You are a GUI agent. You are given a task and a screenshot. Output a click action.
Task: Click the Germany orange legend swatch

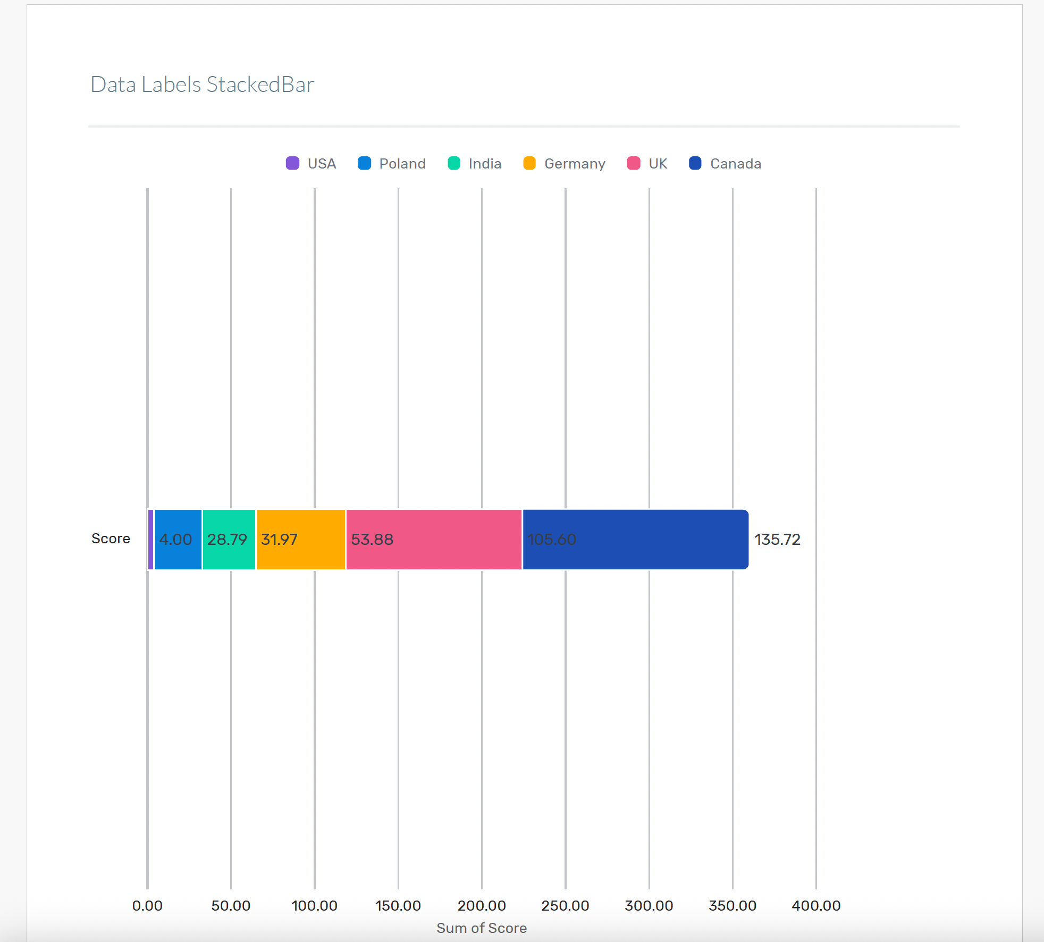pos(529,163)
